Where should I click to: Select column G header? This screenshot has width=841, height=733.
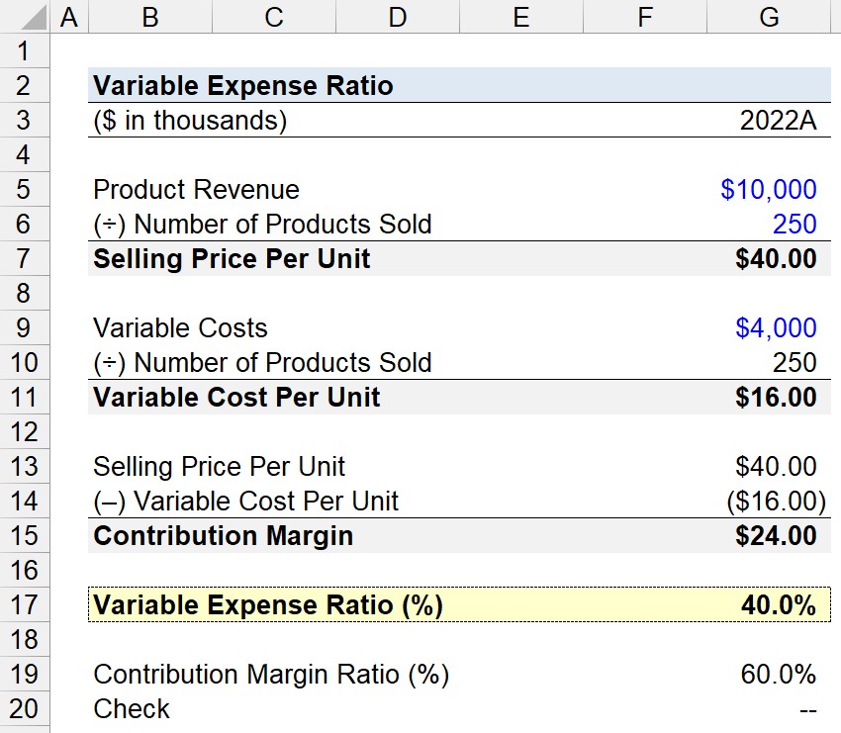coord(769,16)
